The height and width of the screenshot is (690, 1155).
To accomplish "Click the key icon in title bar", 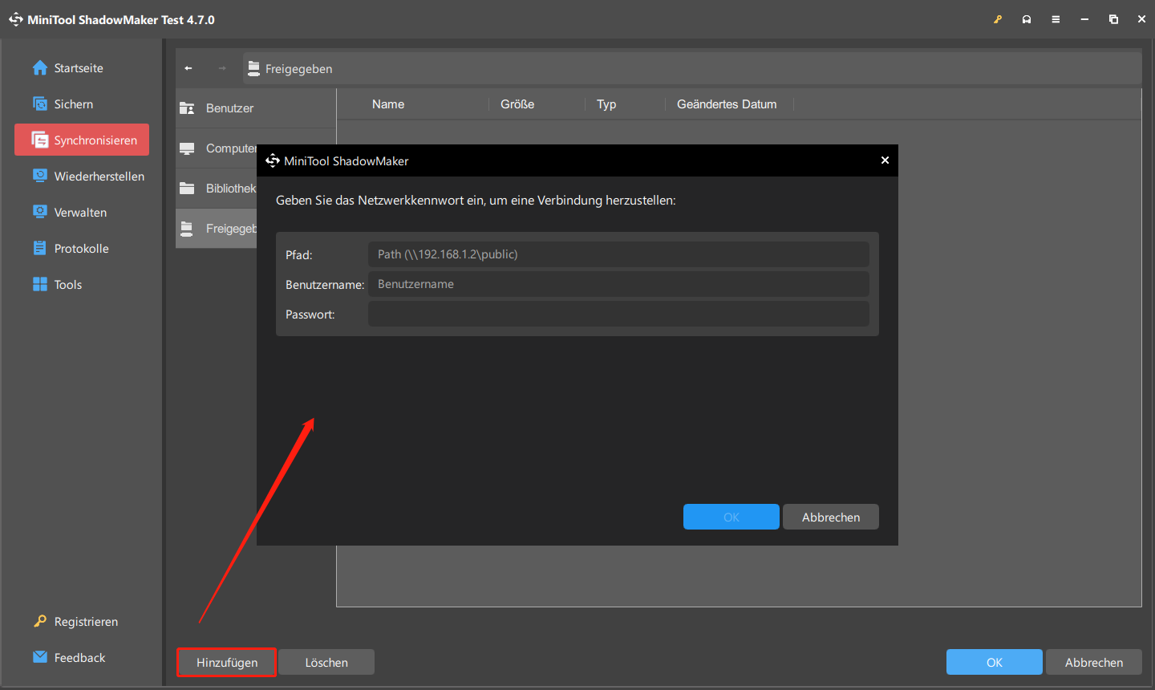I will tap(998, 19).
